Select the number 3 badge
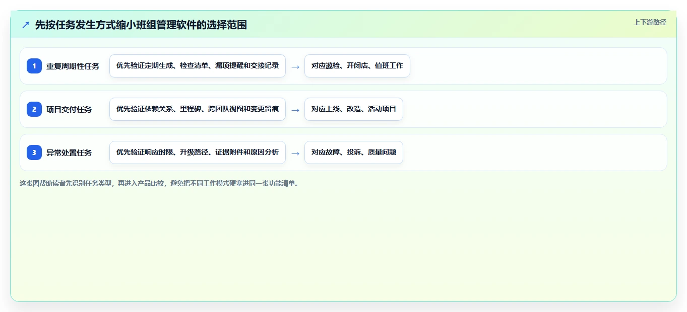This screenshot has width=687, height=312. [x=34, y=152]
